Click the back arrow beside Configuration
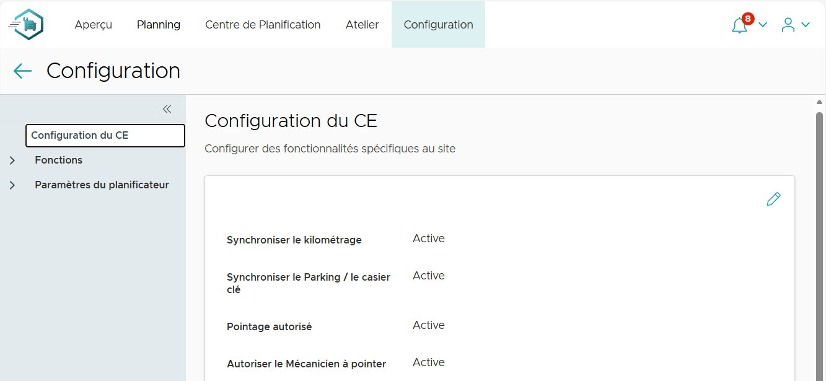Image resolution: width=826 pixels, height=381 pixels. pos(22,71)
